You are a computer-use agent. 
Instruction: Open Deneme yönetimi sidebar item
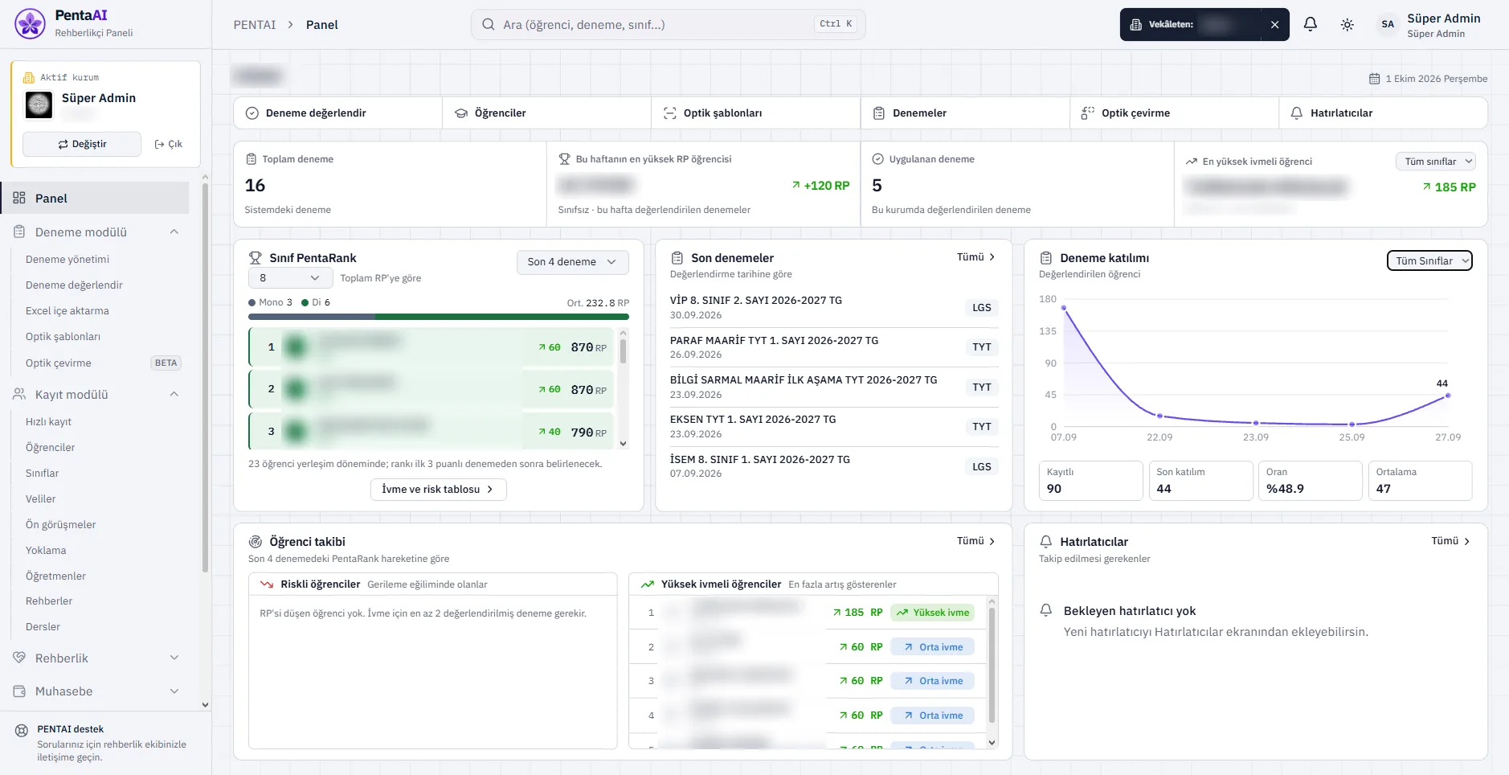tap(67, 260)
